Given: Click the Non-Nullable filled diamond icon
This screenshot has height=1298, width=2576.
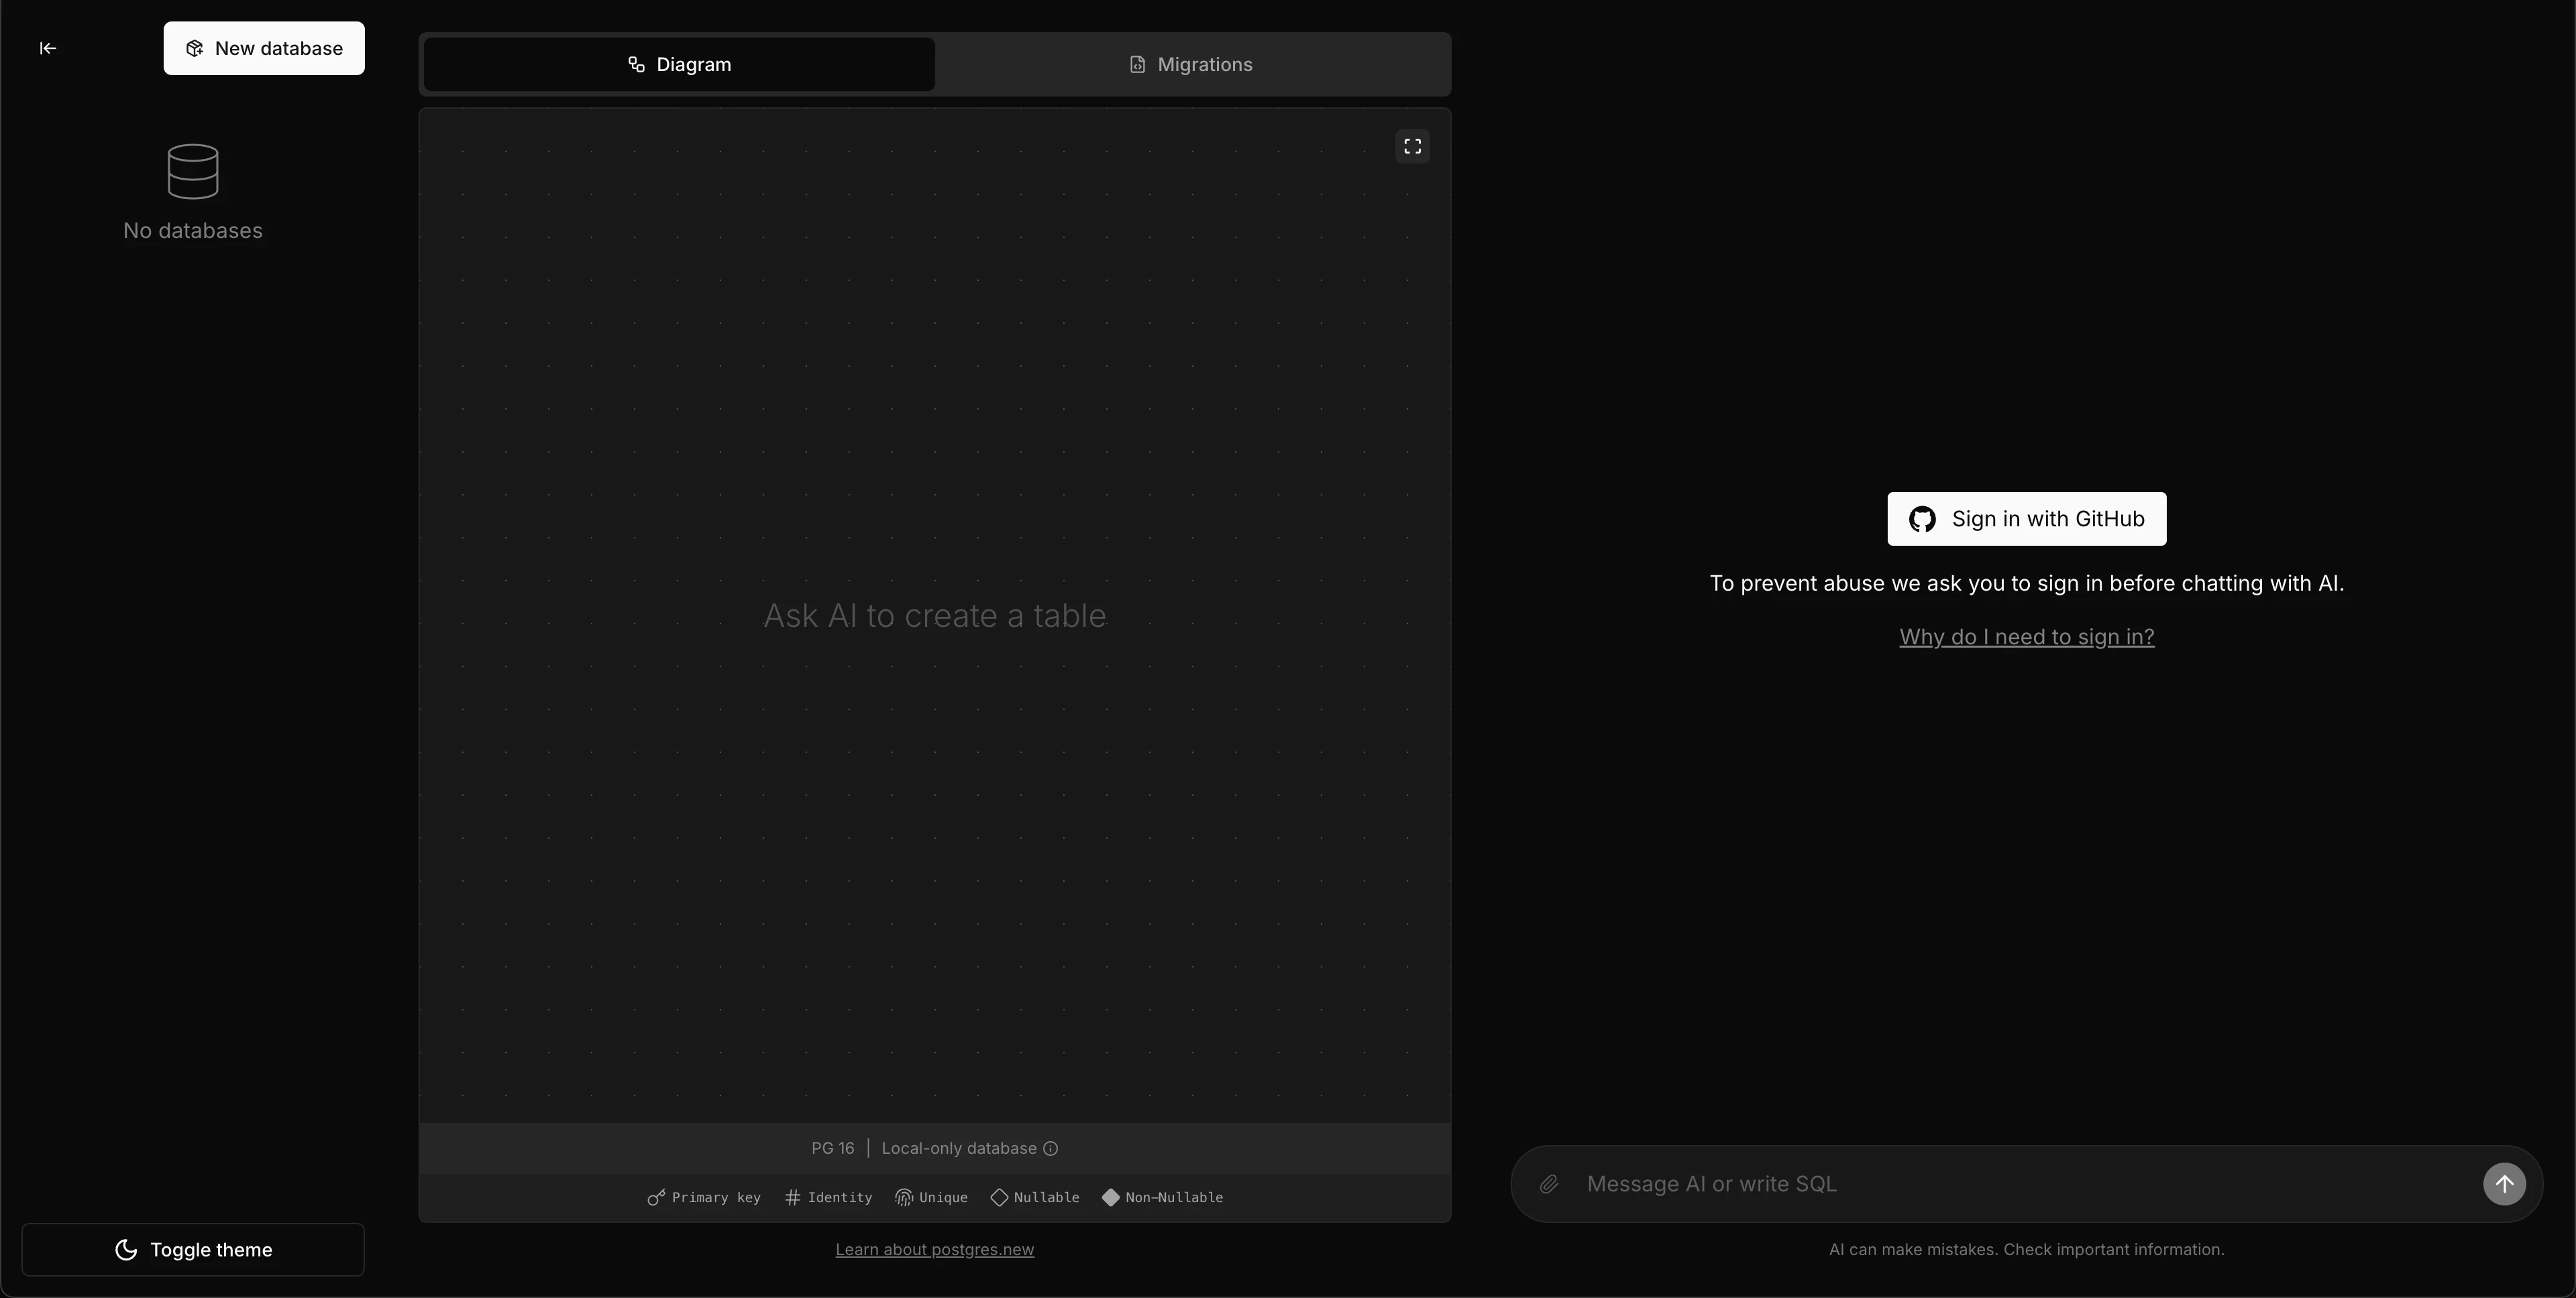Looking at the screenshot, I should pyautogui.click(x=1110, y=1198).
